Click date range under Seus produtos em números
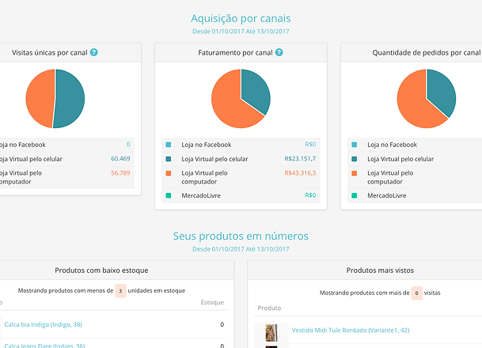 [241, 249]
